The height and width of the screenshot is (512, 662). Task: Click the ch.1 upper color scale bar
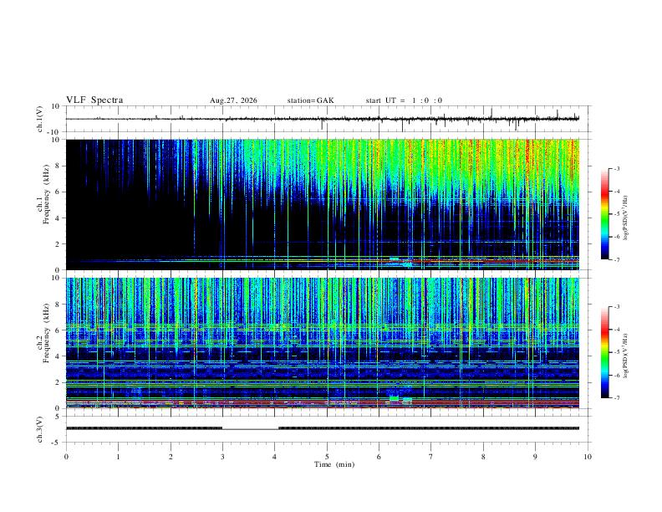point(604,214)
